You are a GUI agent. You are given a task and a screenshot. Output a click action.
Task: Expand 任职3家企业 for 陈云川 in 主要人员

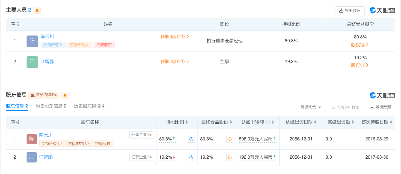[175, 36]
